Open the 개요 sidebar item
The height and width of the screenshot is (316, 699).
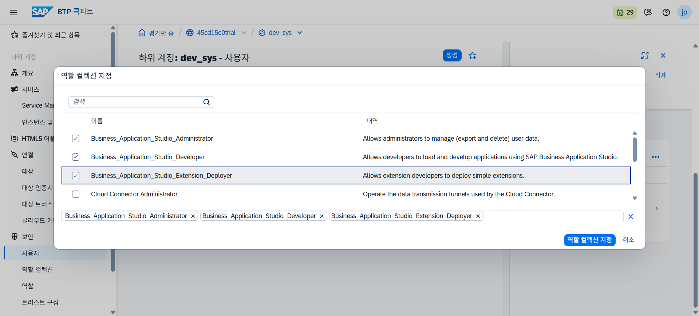coord(28,73)
